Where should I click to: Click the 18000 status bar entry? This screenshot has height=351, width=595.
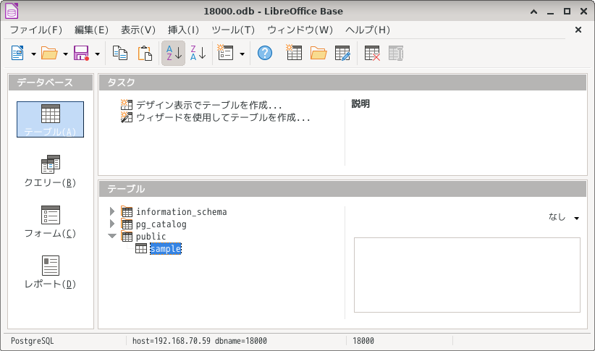point(363,341)
